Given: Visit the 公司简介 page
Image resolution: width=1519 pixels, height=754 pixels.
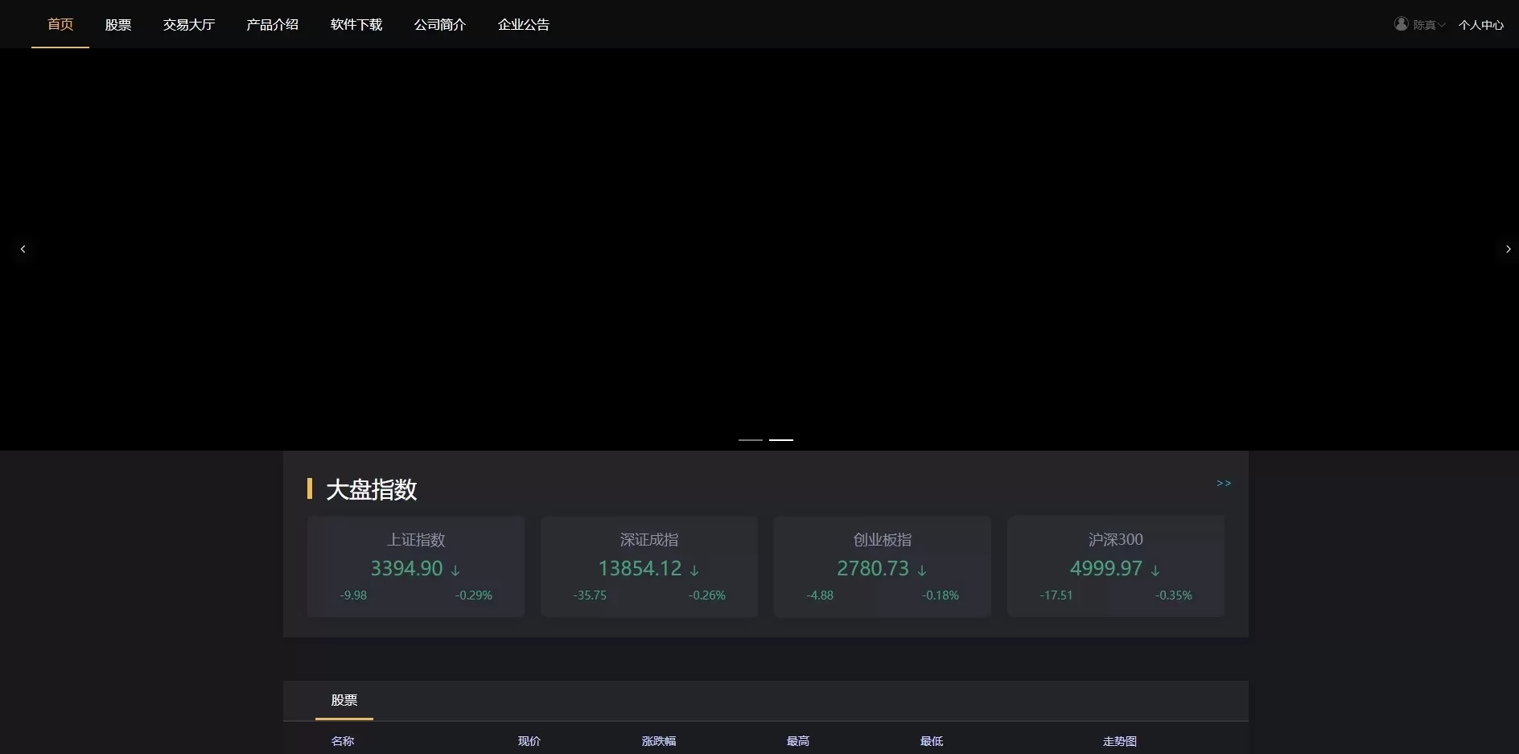Looking at the screenshot, I should (440, 25).
